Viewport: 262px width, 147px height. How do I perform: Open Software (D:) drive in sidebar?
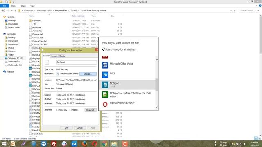[14, 62]
